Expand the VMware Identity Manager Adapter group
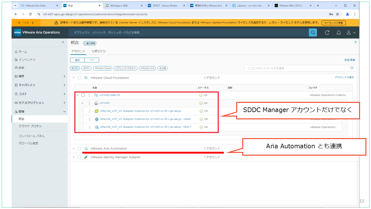This screenshot has width=371, height=209. (x=74, y=157)
